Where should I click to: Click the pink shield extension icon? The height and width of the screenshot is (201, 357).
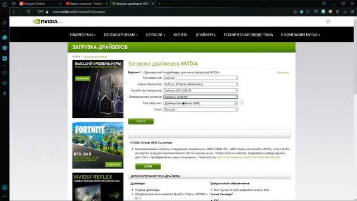(330, 11)
